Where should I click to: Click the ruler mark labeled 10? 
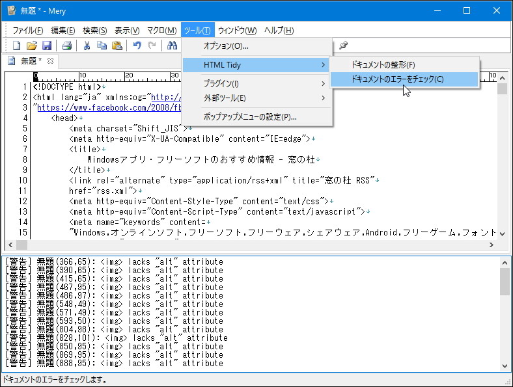(x=83, y=75)
